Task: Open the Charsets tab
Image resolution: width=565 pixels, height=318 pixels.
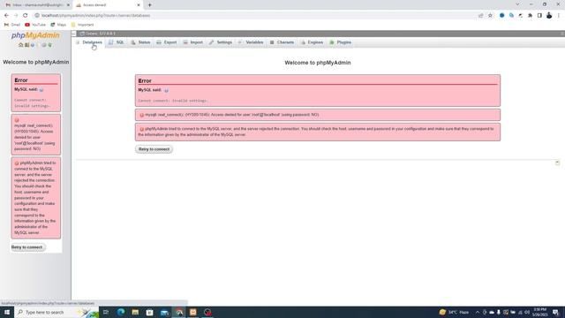Action: pos(282,42)
